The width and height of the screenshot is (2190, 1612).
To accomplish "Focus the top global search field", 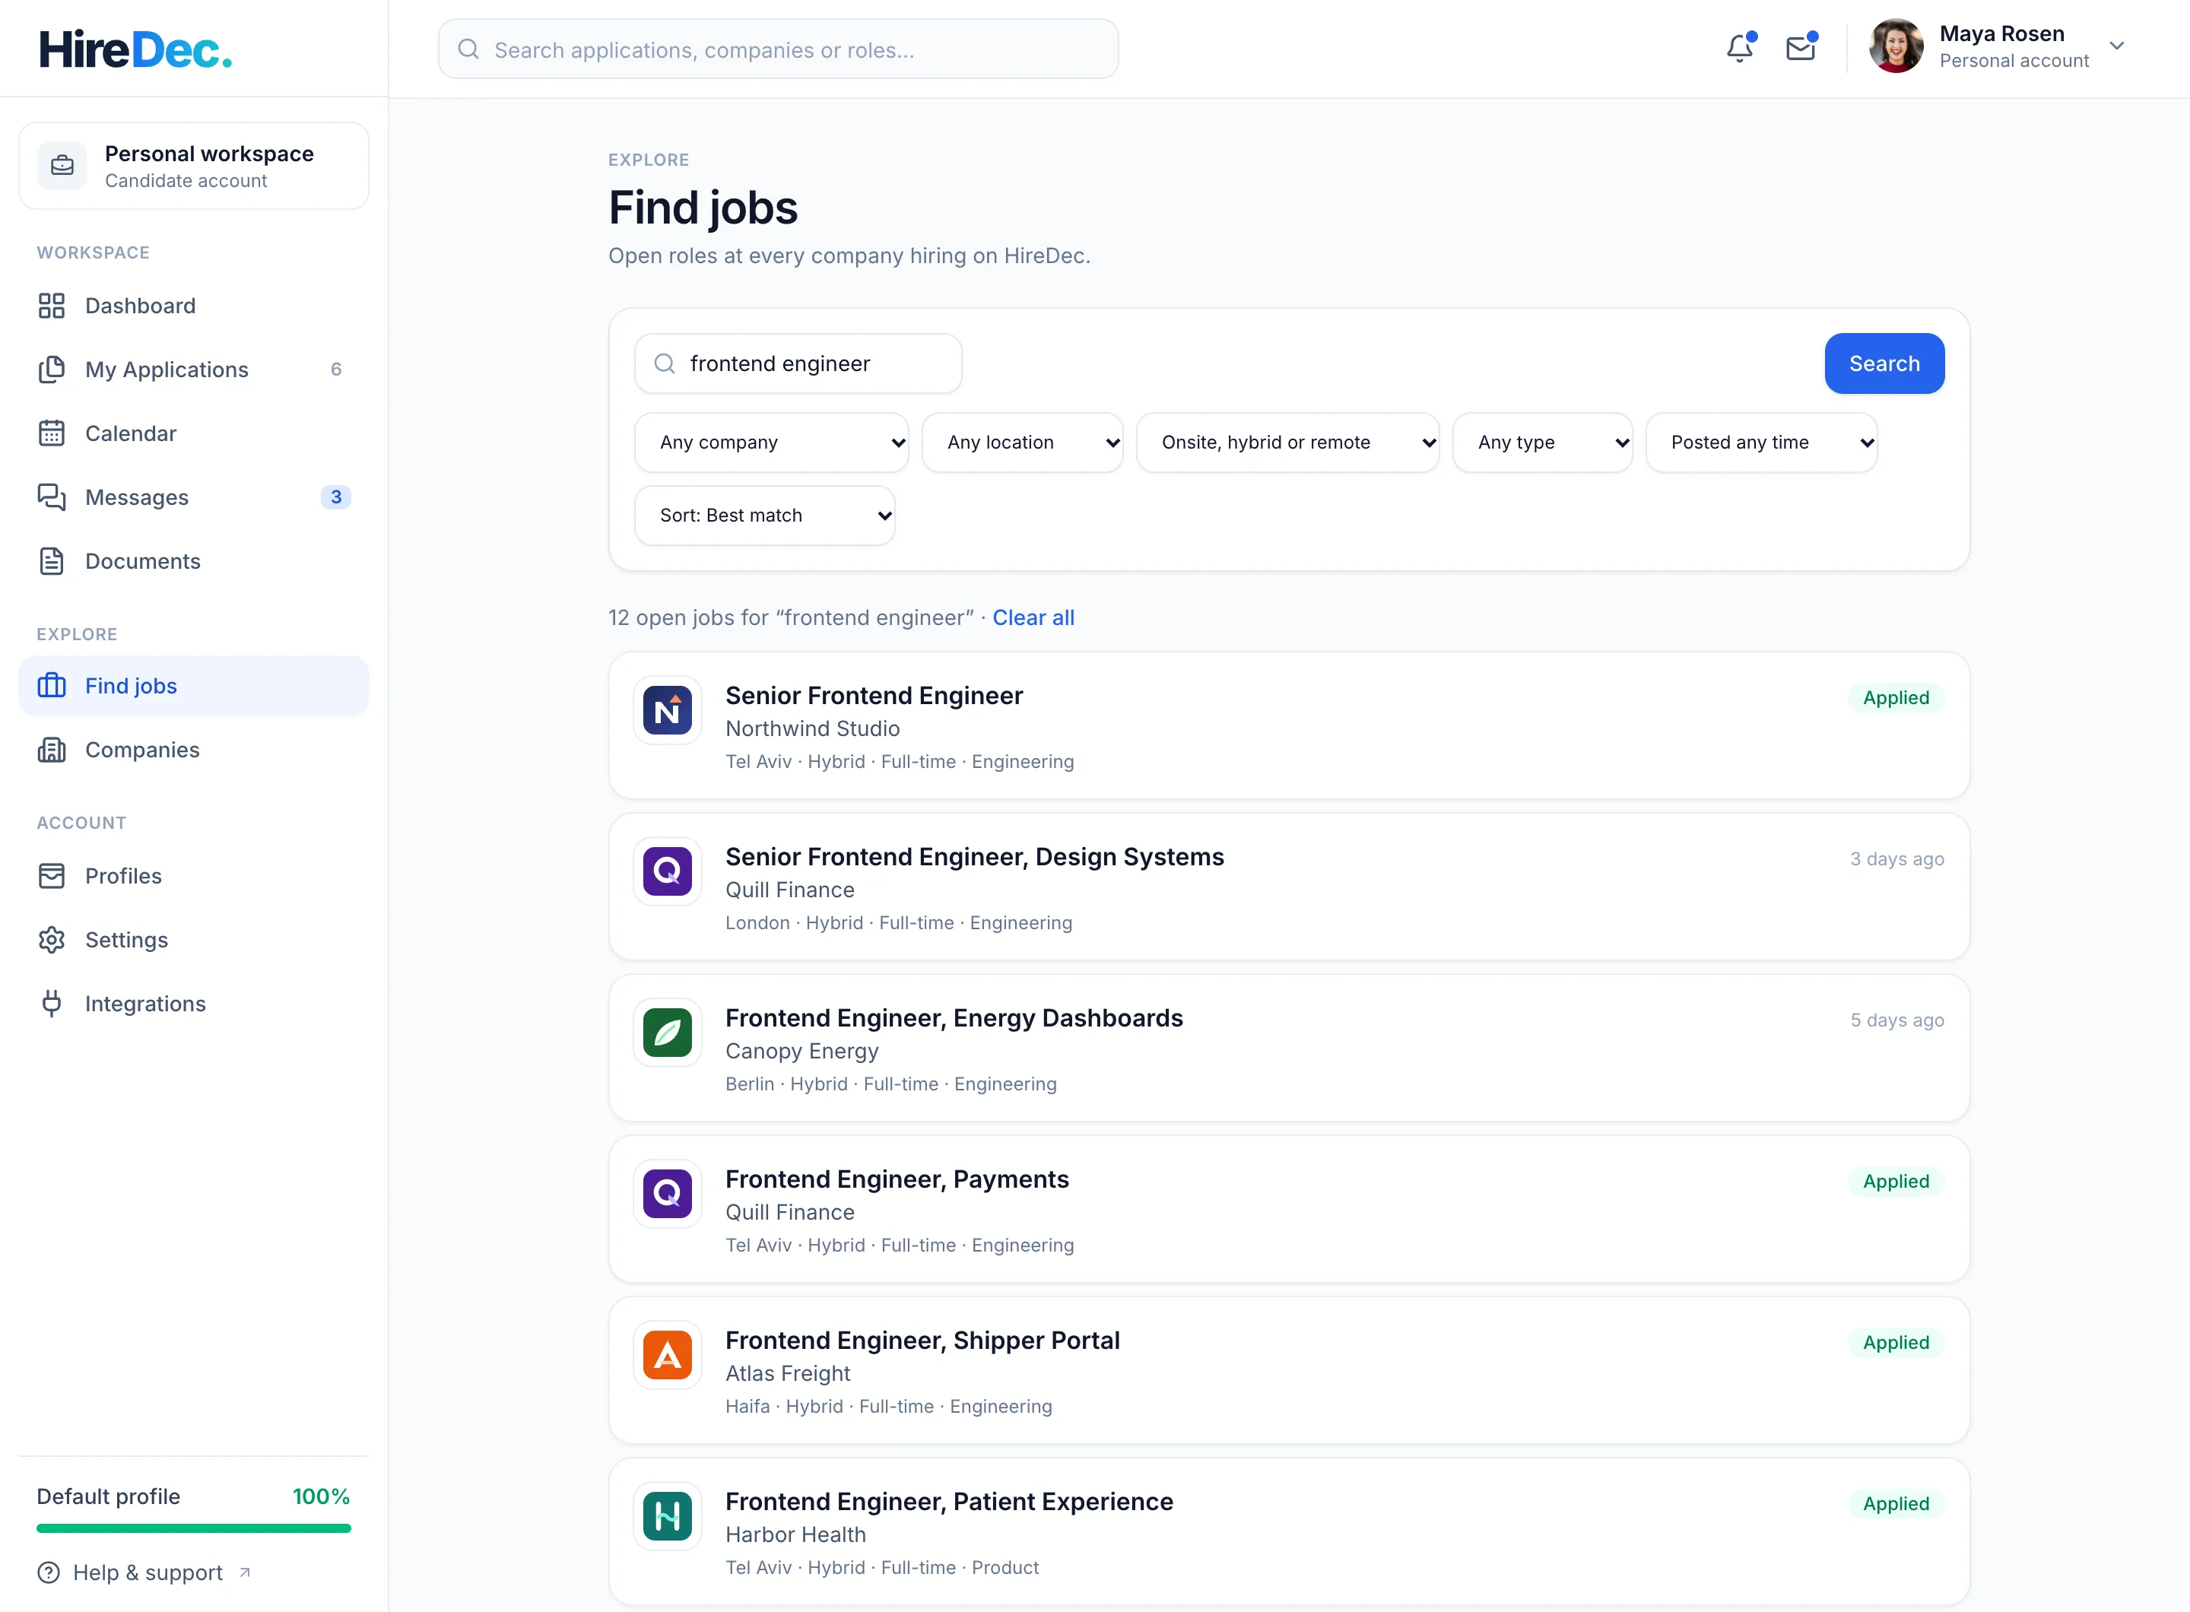I will [778, 49].
